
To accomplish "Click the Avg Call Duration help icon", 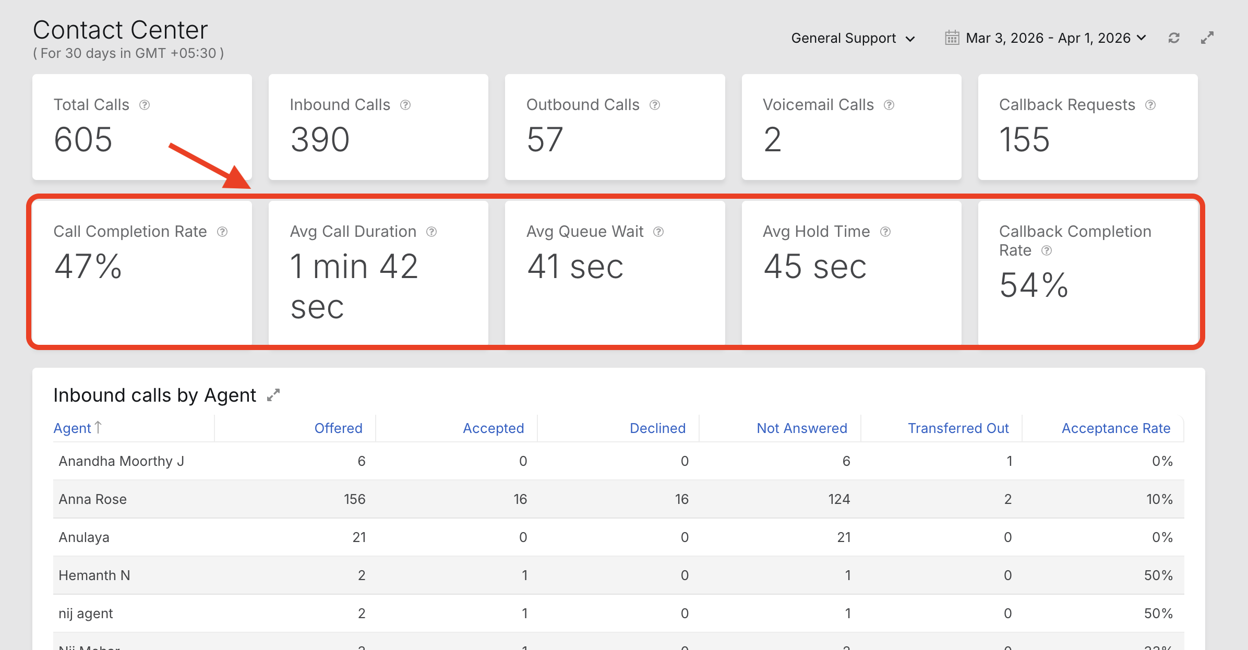I will point(431,232).
